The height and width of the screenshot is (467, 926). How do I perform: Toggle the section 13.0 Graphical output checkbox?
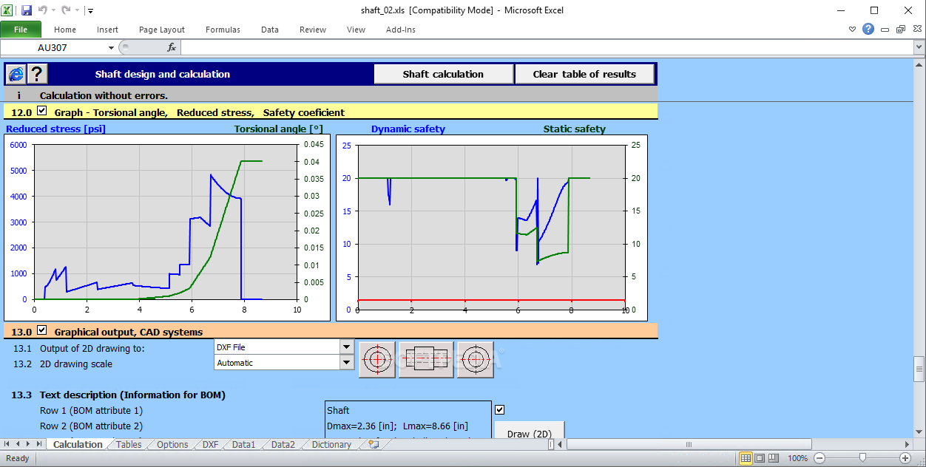(41, 330)
